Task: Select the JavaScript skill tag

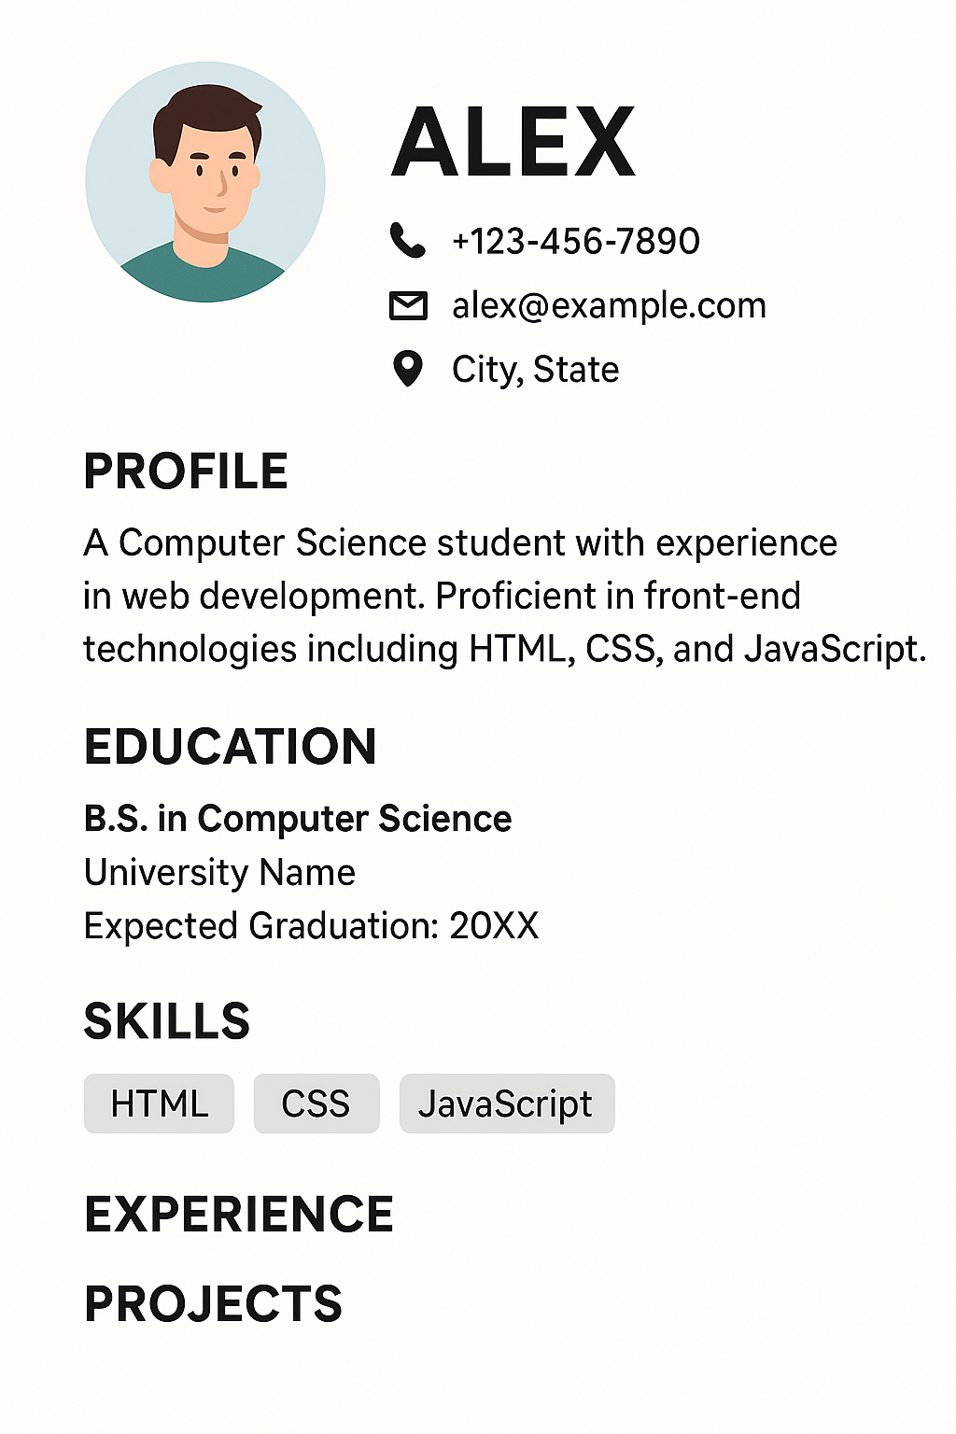Action: point(507,1104)
